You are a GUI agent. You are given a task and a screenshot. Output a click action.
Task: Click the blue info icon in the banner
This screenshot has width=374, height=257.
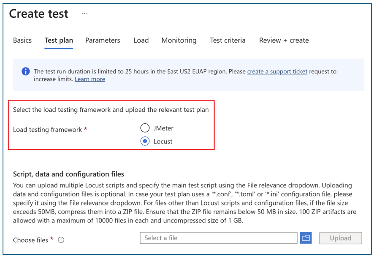click(x=26, y=71)
